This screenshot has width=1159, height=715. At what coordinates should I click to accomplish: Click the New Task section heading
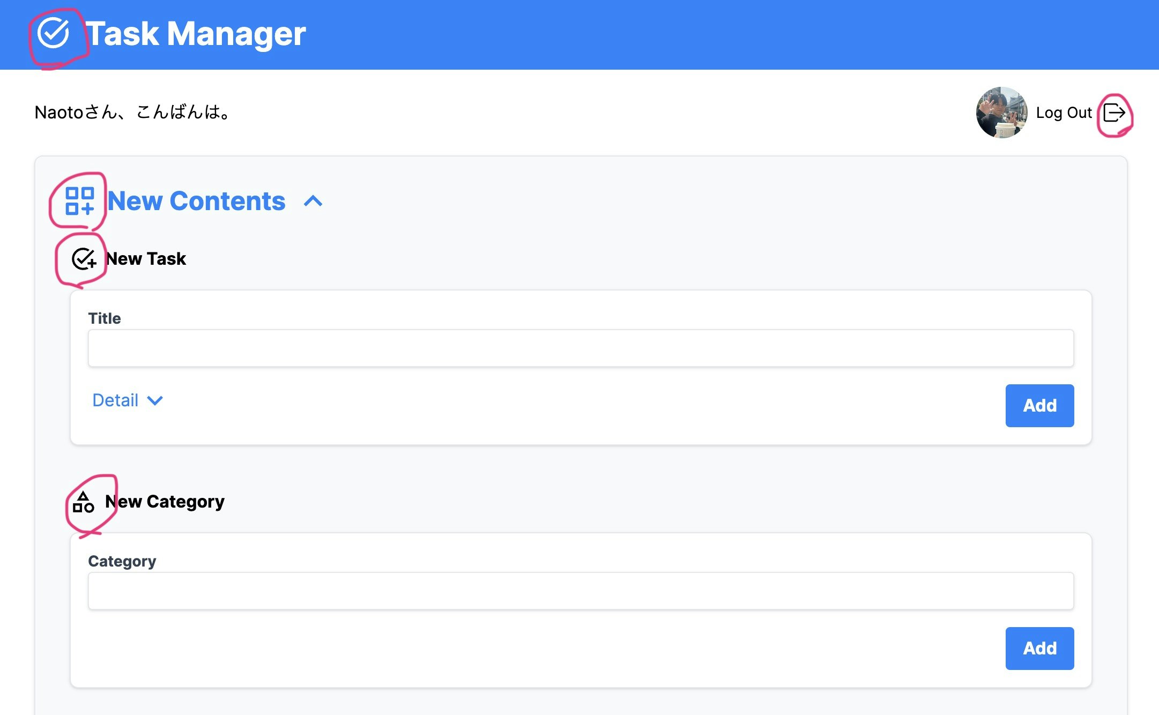146,259
